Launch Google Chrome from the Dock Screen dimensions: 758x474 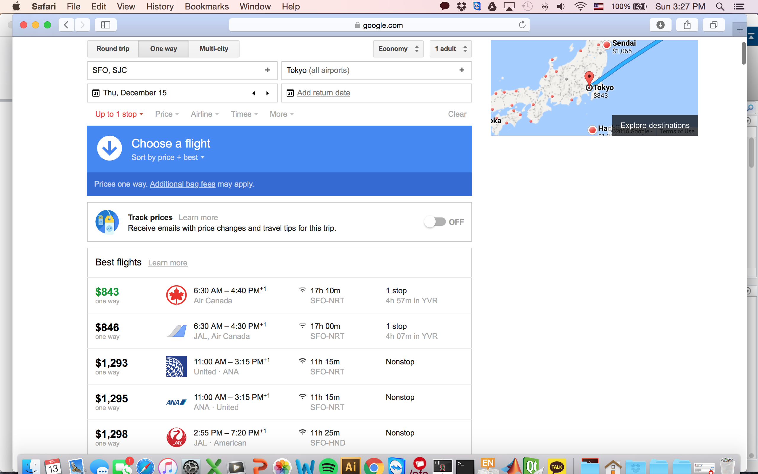[x=373, y=467]
